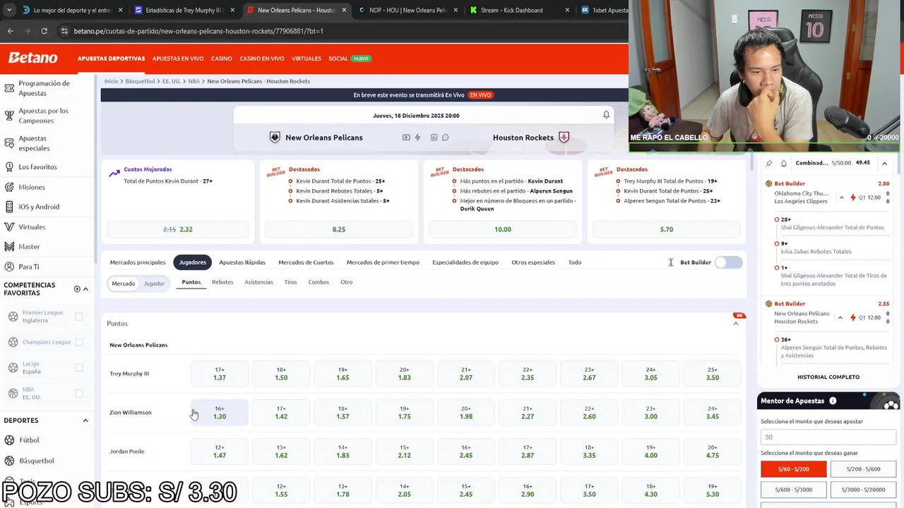The image size is (904, 508).
Task: Open the live video icon between team names
Action: (406, 138)
